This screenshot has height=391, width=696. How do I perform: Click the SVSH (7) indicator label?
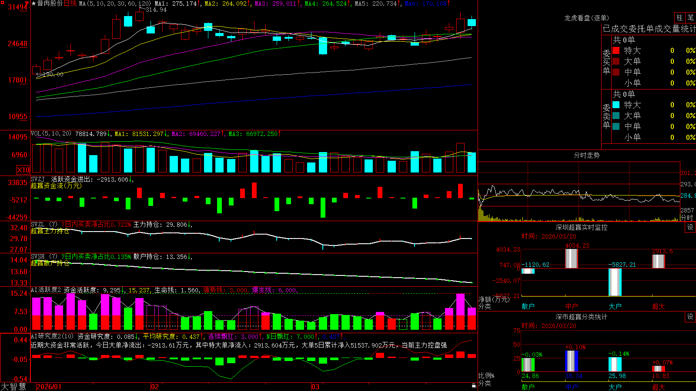tap(44, 257)
